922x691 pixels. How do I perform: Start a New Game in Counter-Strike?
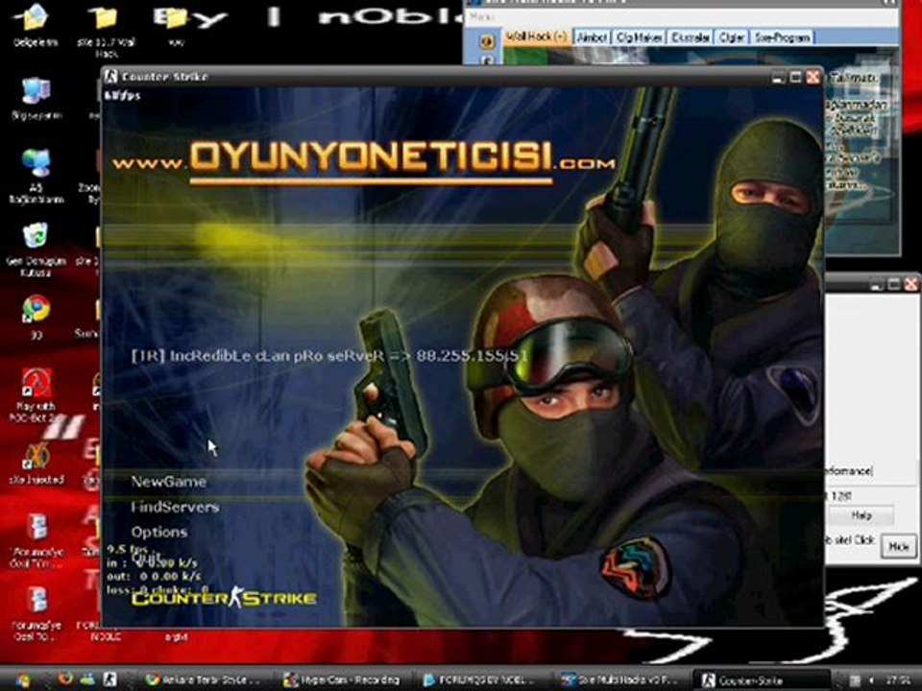click(169, 482)
